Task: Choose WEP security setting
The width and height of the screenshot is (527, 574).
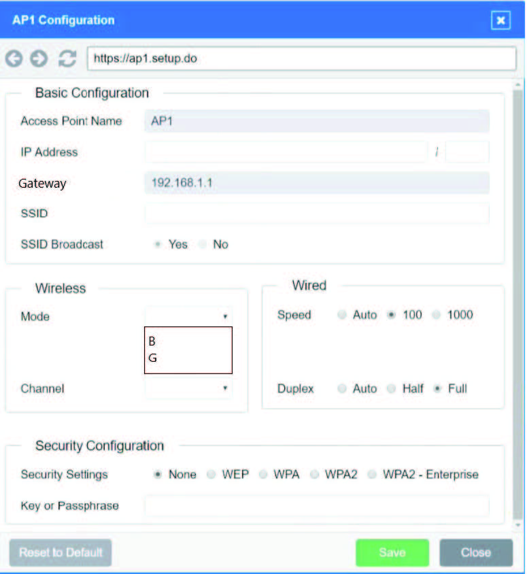Action: pyautogui.click(x=211, y=475)
